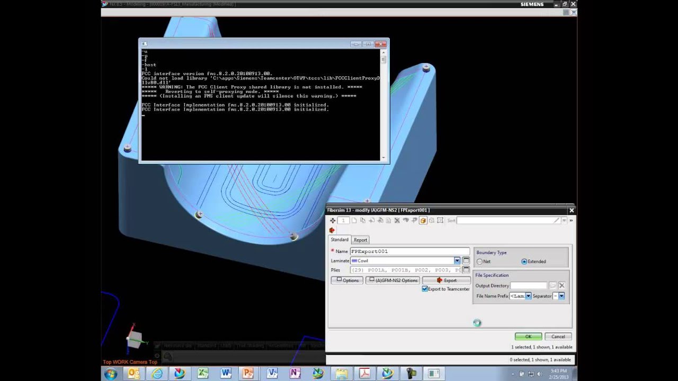Click the Output Directory text field
Screen dimensions: 678x381
pos(528,286)
